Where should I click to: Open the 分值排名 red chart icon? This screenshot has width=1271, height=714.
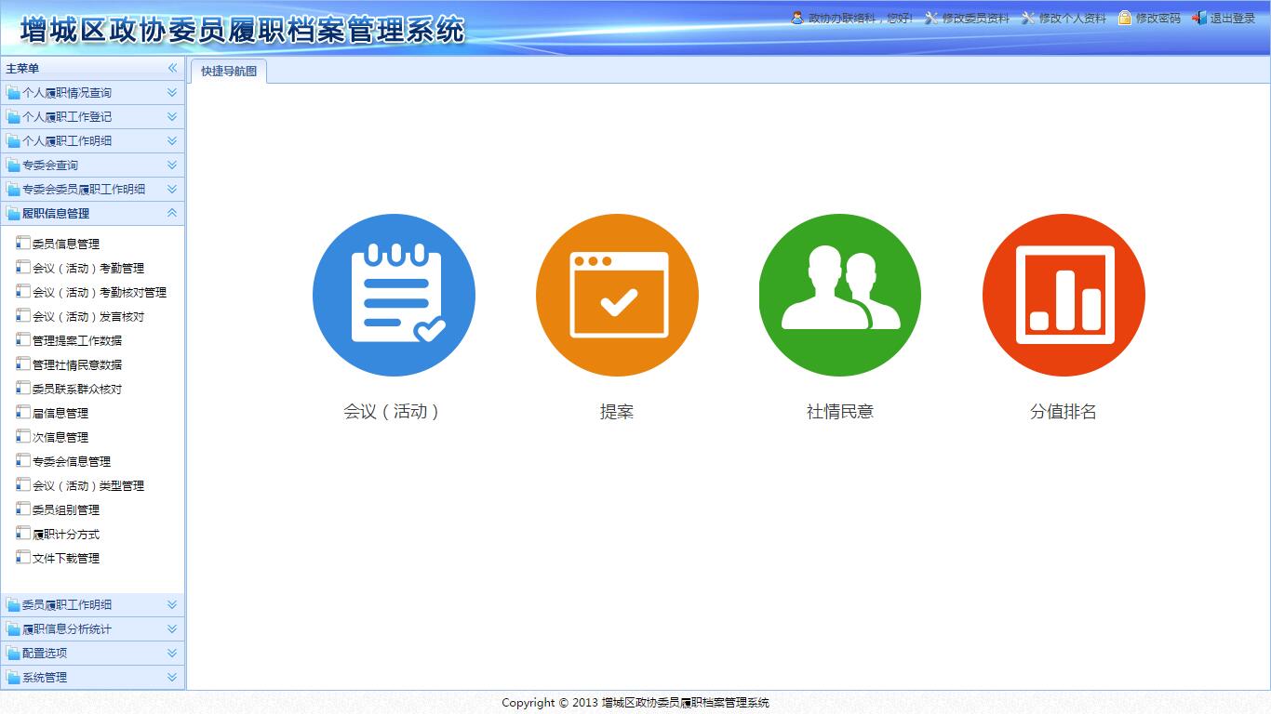coord(1064,295)
